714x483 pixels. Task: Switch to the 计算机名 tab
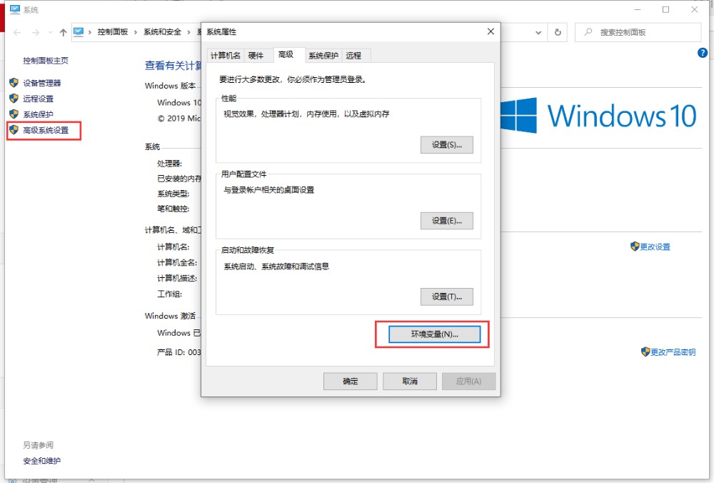226,56
